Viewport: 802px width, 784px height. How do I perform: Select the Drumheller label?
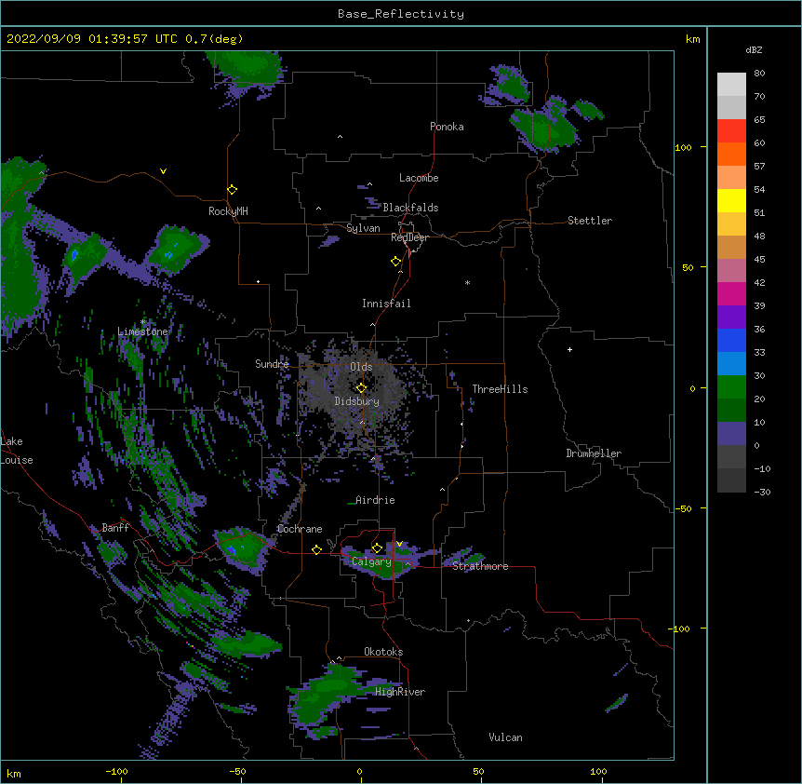coord(594,453)
